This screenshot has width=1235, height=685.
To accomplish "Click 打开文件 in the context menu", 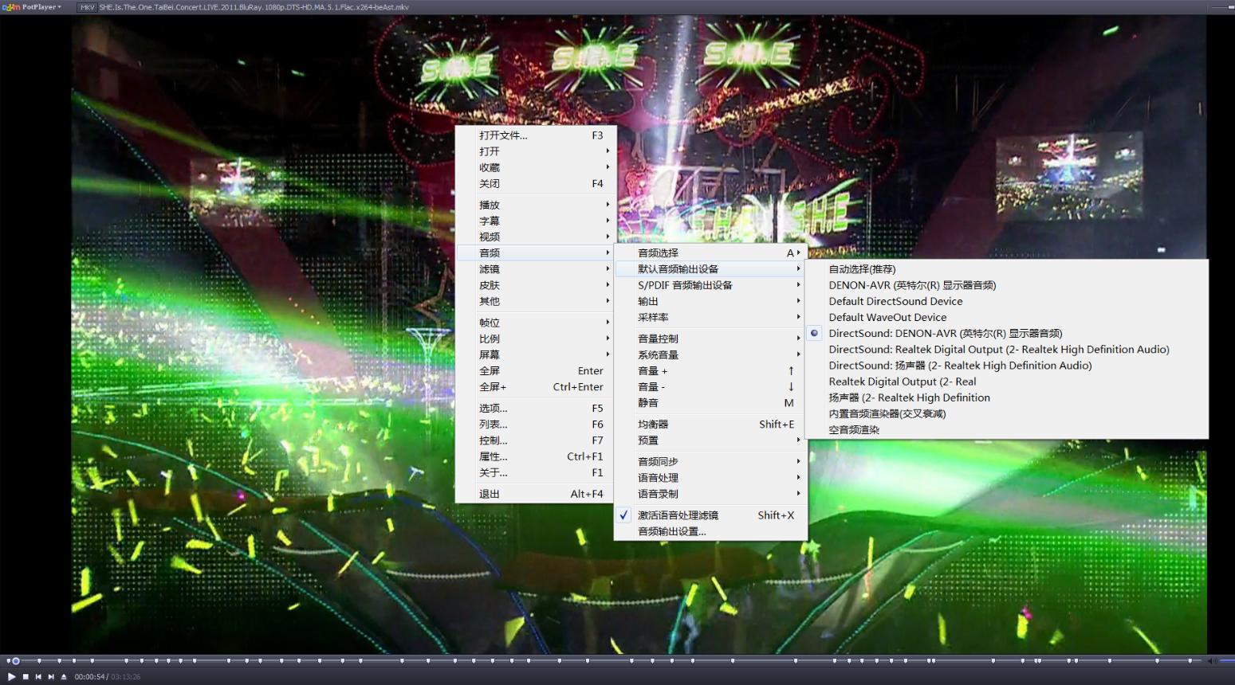I will [503, 135].
